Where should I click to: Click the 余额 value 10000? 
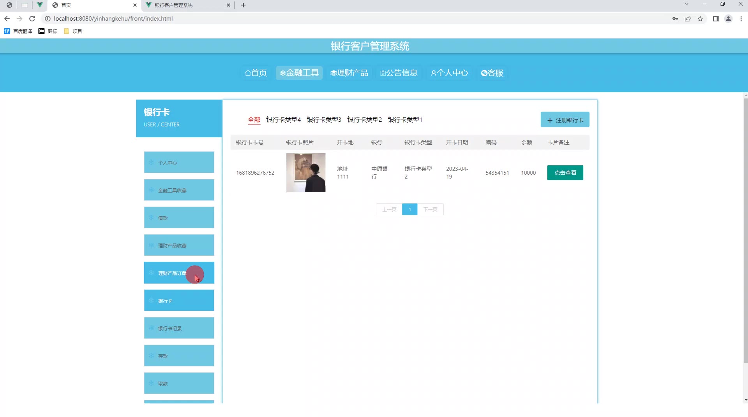528,173
